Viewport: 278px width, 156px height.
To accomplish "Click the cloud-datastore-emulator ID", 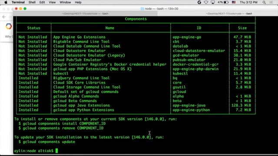I will (199, 51).
